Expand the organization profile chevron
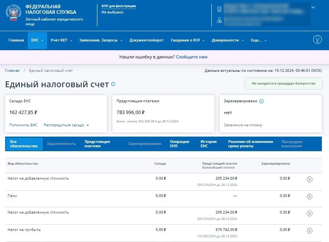Viewport: 329px width, 242px height. pos(313,7)
